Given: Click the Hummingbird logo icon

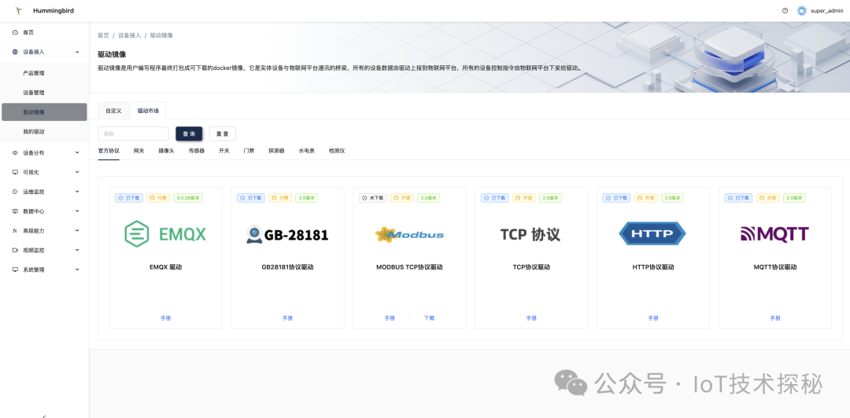Looking at the screenshot, I should (x=19, y=10).
